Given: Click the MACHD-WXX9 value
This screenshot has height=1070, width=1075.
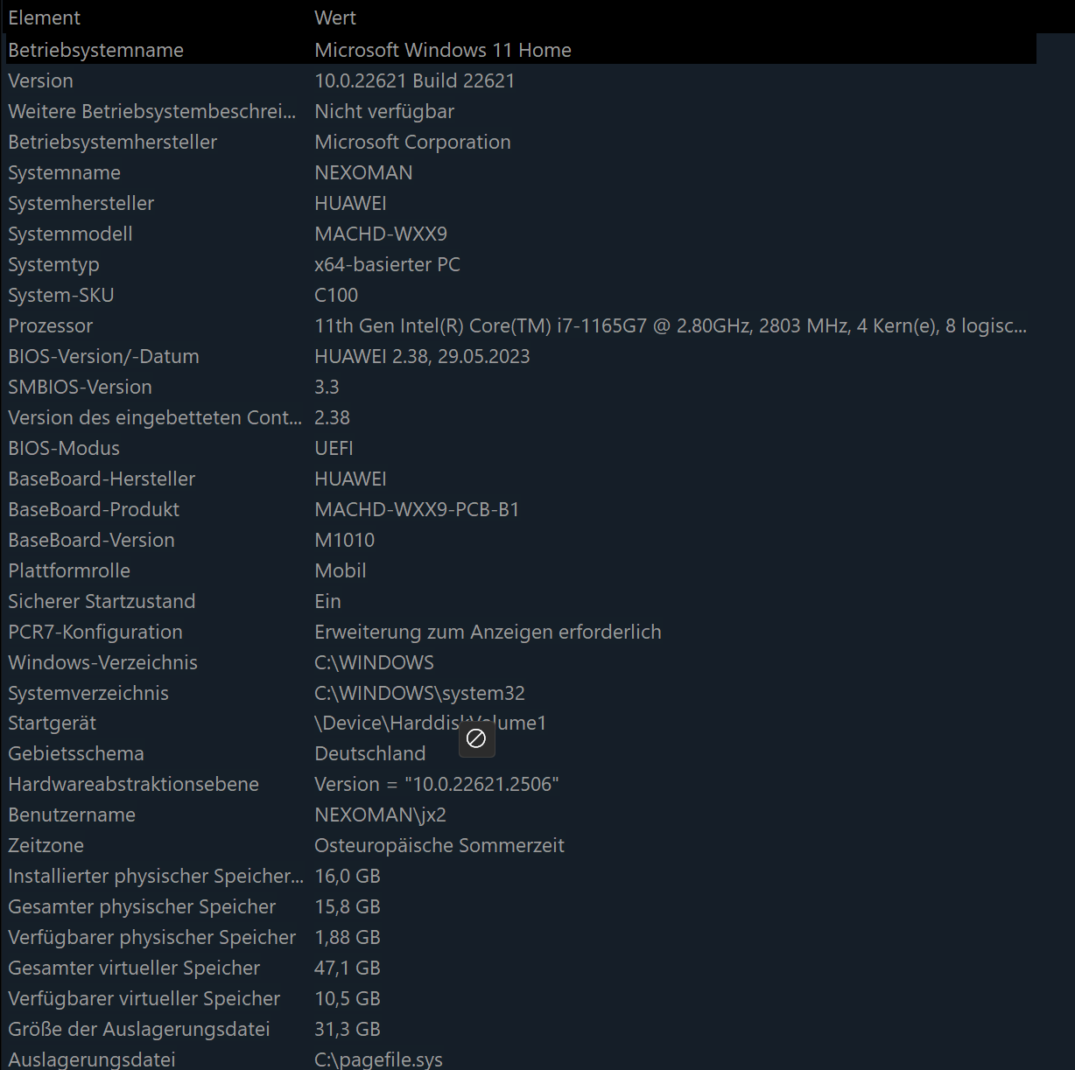Looking at the screenshot, I should [381, 234].
